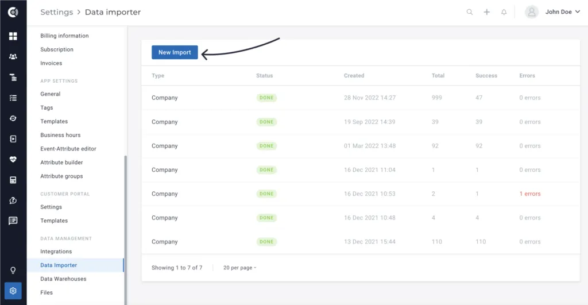Screen dimensions: 588x305
Task: Click the search magnifier icon
Action: click(x=470, y=12)
